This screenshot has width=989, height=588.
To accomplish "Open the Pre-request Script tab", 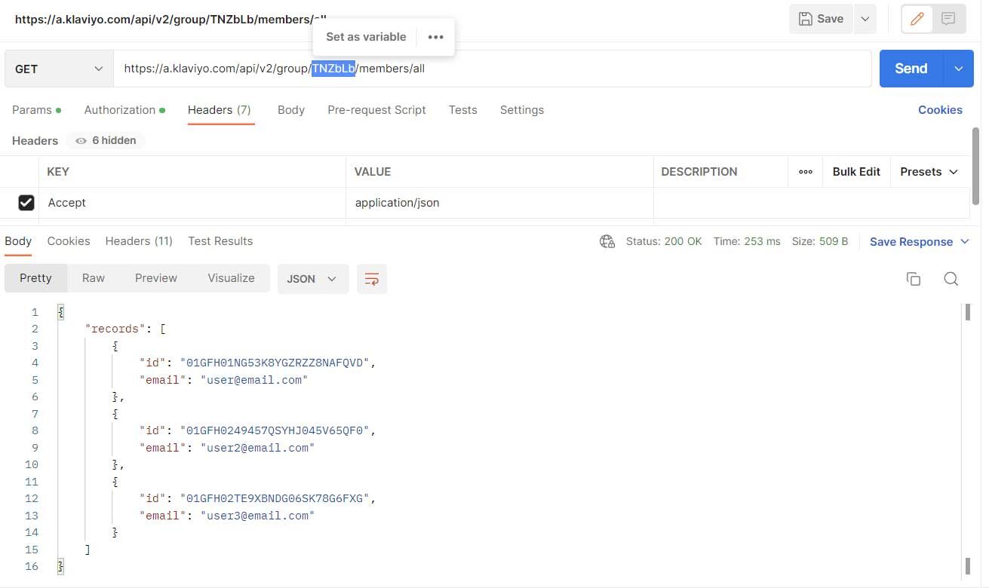I will click(376, 109).
